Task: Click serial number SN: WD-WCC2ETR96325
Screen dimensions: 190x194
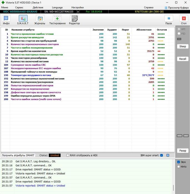Action: tap(59, 12)
